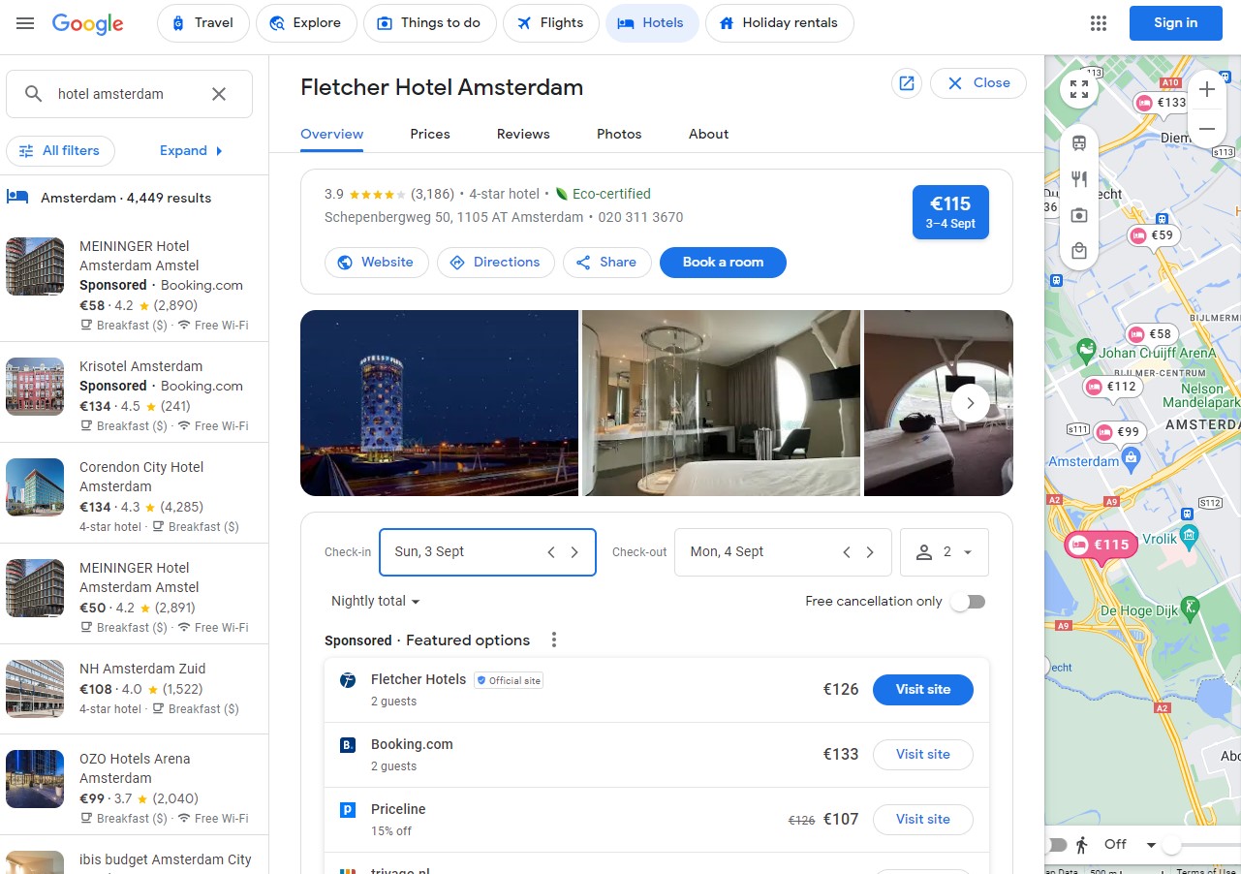Click the hotel amsterdam search field
The height and width of the screenshot is (874, 1241).
coord(130,94)
